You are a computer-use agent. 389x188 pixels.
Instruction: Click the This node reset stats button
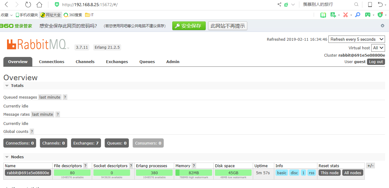330,173
